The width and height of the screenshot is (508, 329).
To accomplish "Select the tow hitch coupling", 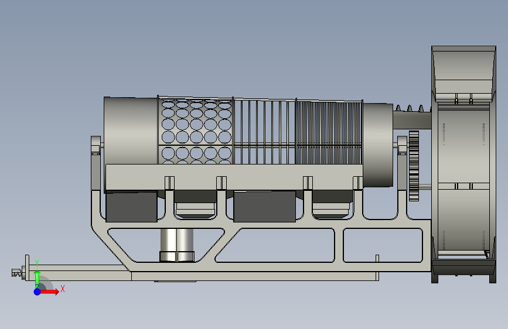I will point(19,272).
